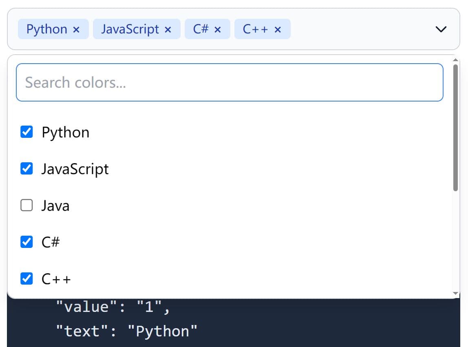The width and height of the screenshot is (468, 347).
Task: Click the scrollbar up arrow in the options list
Action: [456, 60]
